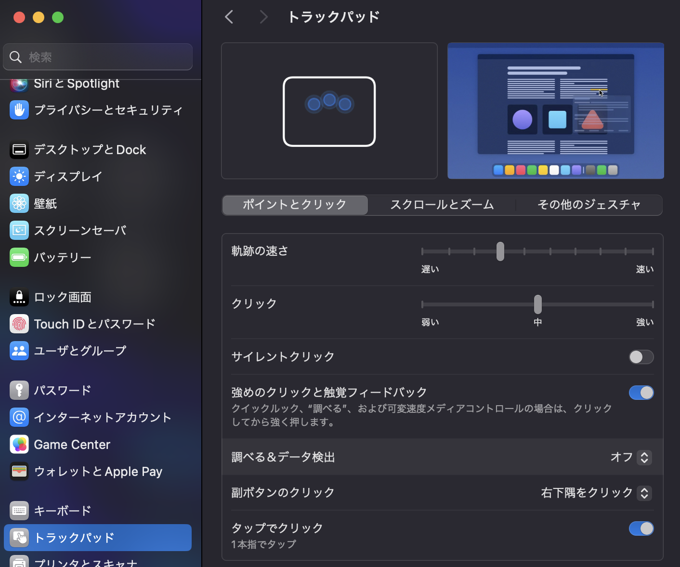Open the Displays settings in sidebar
680x567 pixels.
(x=67, y=176)
